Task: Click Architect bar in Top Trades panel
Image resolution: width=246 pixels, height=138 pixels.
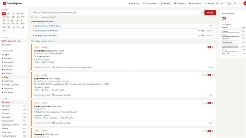Action: point(234,28)
